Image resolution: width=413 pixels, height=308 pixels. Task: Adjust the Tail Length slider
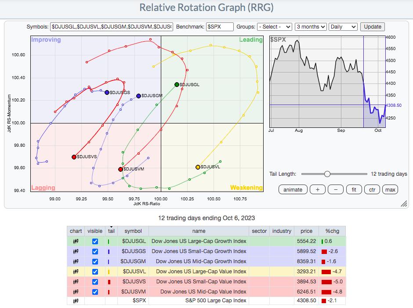pyautogui.click(x=327, y=174)
